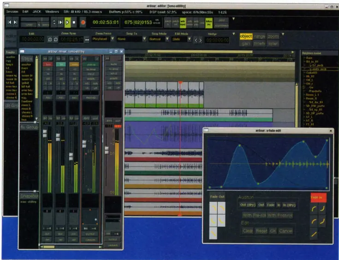Screen dimensions: 339x260
Task: Open the x-fade edit window menu icon
Action: [x=206, y=130]
